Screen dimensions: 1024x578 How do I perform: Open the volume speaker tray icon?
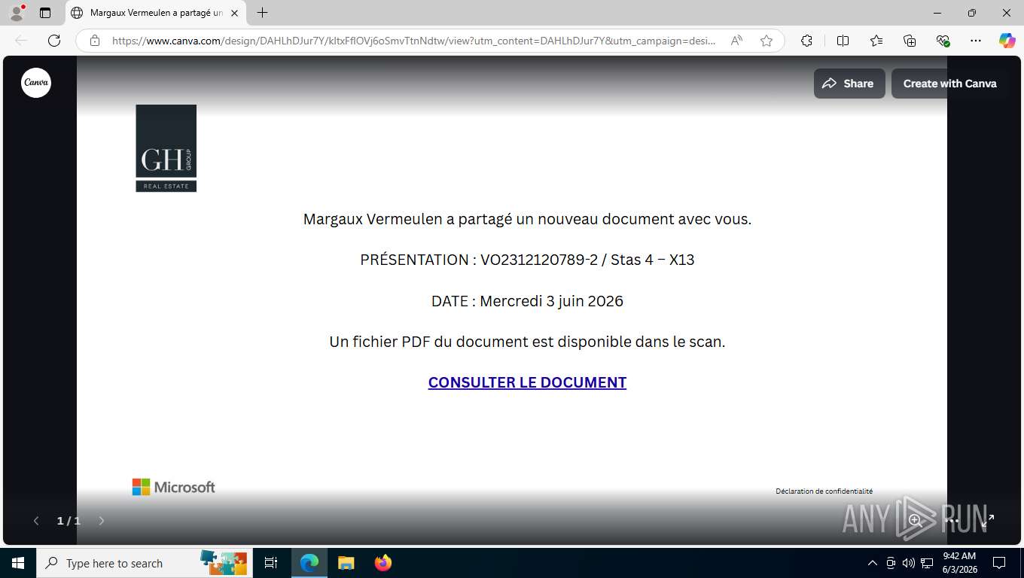[x=908, y=563]
